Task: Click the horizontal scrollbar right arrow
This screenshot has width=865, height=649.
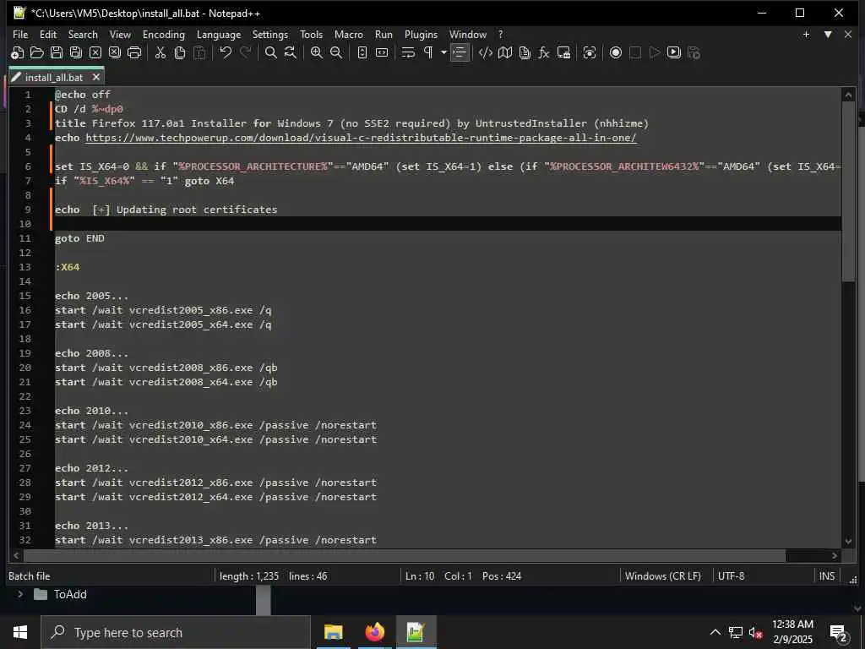Action: 834,556
